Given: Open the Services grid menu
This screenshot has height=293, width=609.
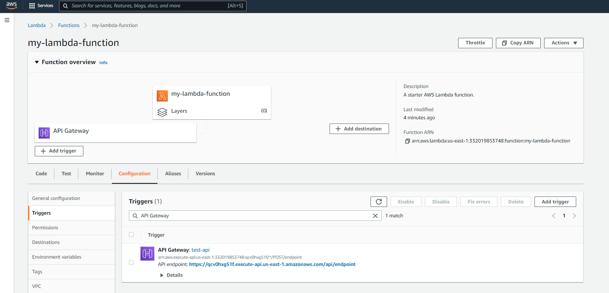Looking at the screenshot, I should [41, 6].
